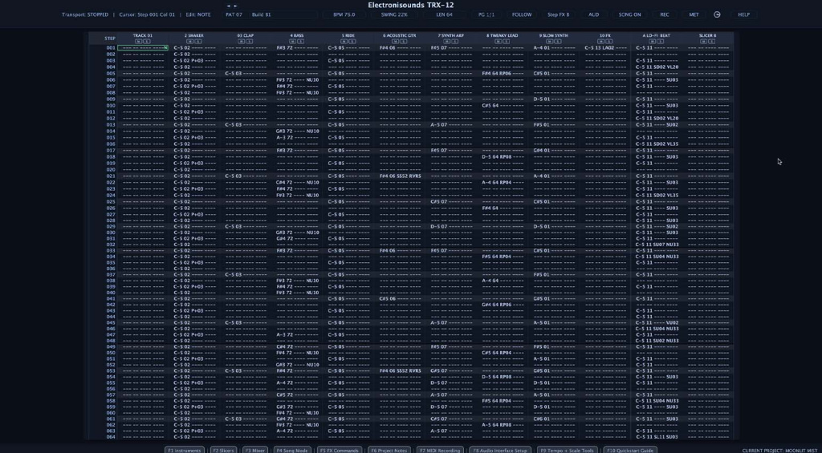Select the PAT 07 pattern field
Screen dimensions: 822x453
point(234,14)
